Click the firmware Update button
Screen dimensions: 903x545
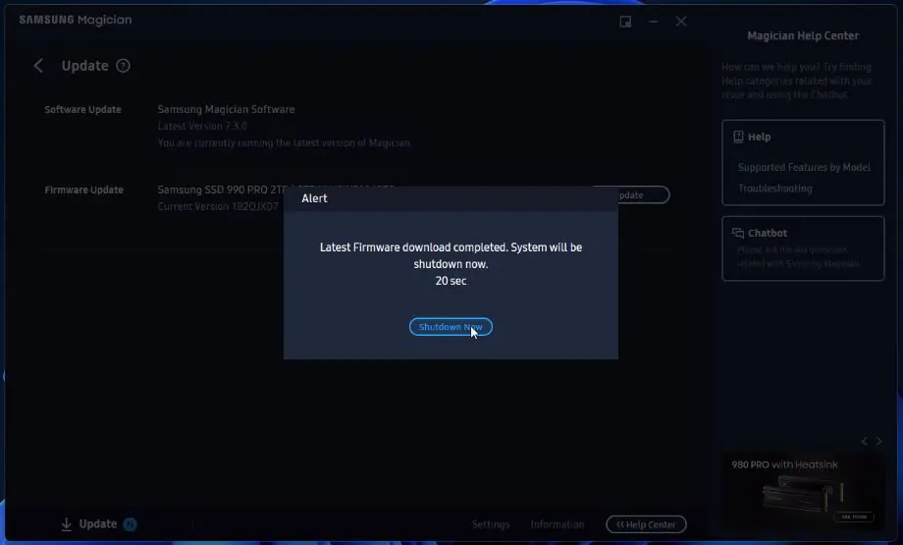pyautogui.click(x=643, y=194)
